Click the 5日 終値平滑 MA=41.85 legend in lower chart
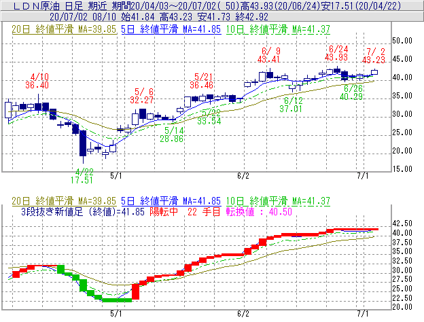Image resolution: width=424 pixels, height=322 pixels. coord(171,201)
